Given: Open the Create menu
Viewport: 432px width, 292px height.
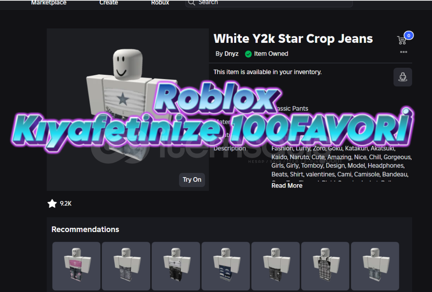Looking at the screenshot, I should (109, 2).
